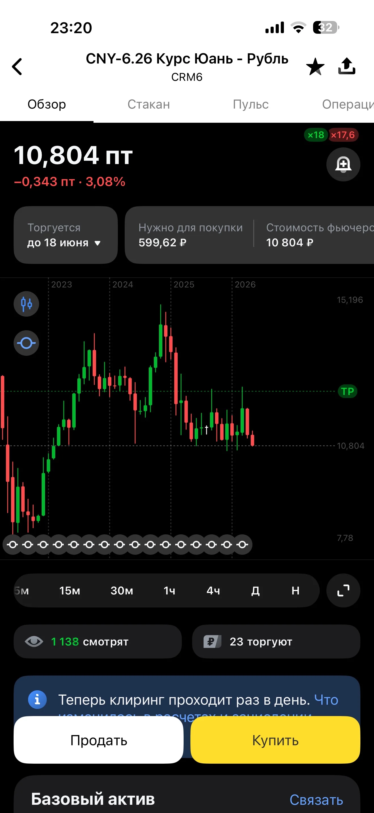
Task: Select the Д daily chart interval
Action: (x=256, y=590)
